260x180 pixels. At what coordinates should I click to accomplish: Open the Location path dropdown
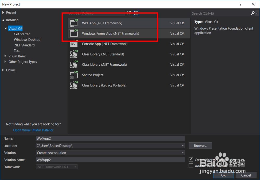pyautogui.click(x=183, y=146)
